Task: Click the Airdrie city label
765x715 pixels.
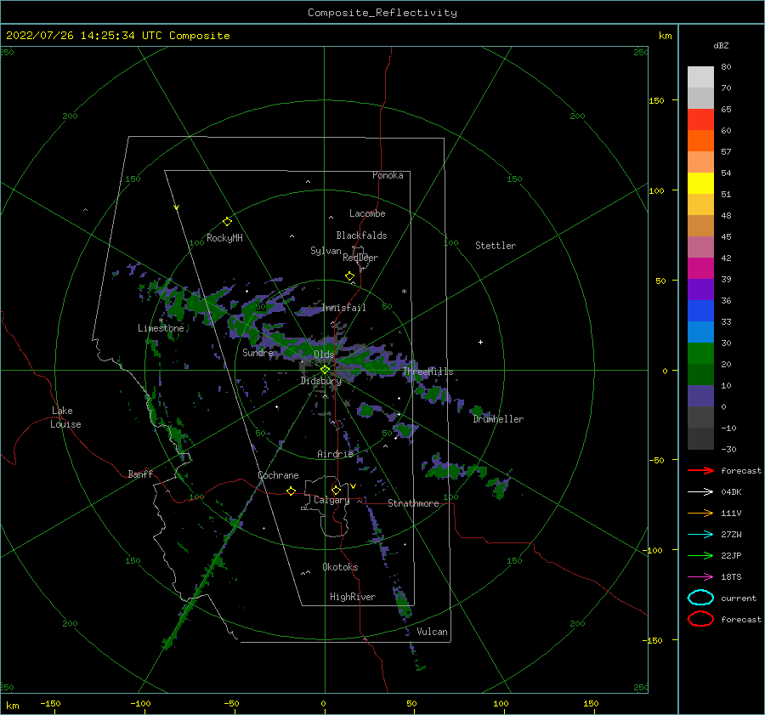Action: pyautogui.click(x=335, y=454)
